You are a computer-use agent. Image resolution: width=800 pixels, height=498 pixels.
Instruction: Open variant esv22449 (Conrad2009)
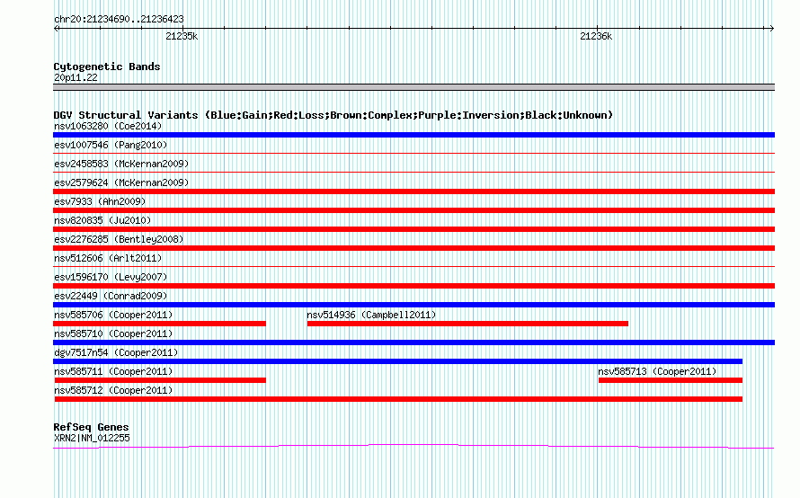click(111, 296)
